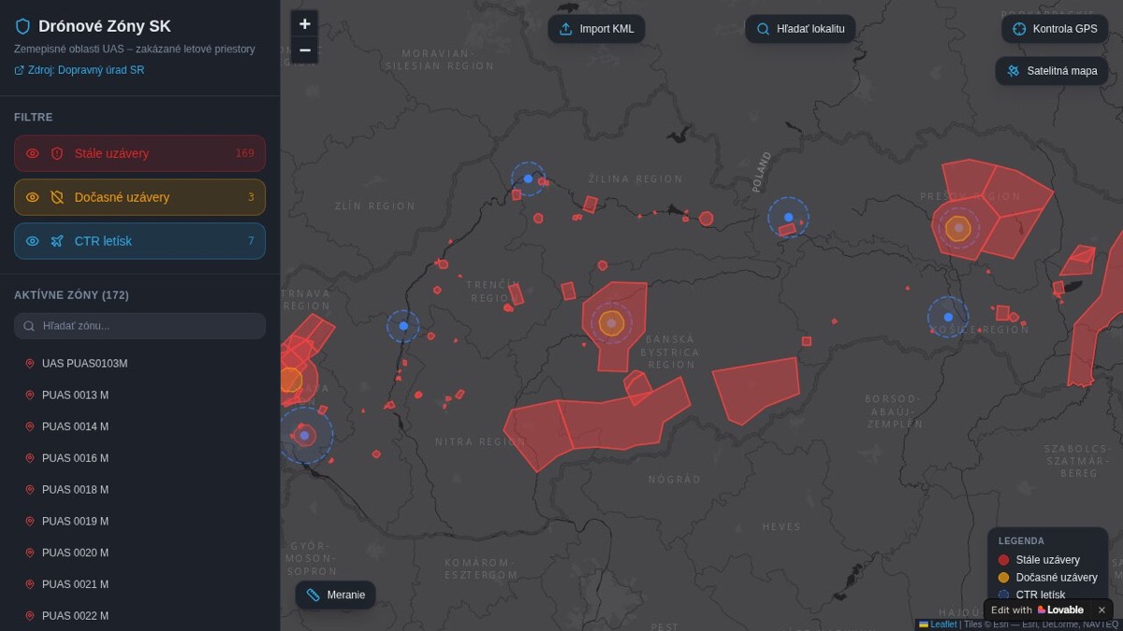Zoom out the map with minus button
This screenshot has width=1123, height=631.
(x=304, y=50)
